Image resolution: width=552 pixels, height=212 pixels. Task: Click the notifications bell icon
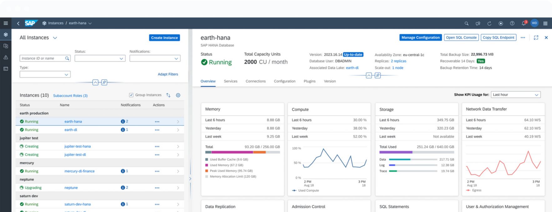523,23
